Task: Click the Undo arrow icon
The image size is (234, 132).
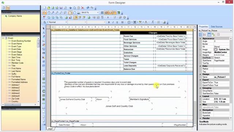Action: [x=88, y=8]
